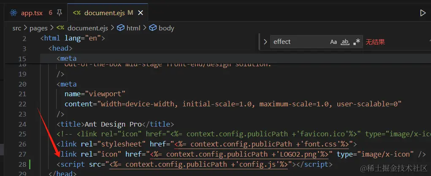Viewport: 431px width, 176px height.
Task: Close the document.ejs tab
Action: [x=141, y=13]
